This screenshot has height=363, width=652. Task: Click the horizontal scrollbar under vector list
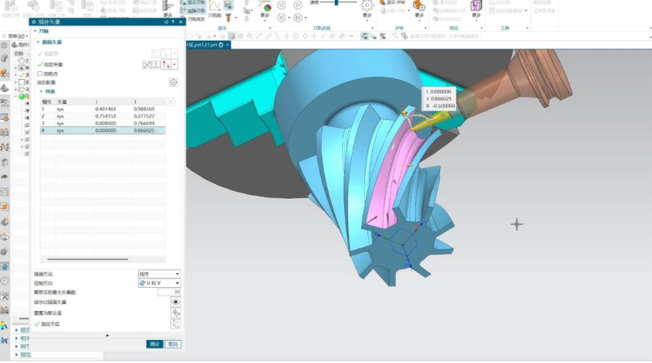[87, 259]
